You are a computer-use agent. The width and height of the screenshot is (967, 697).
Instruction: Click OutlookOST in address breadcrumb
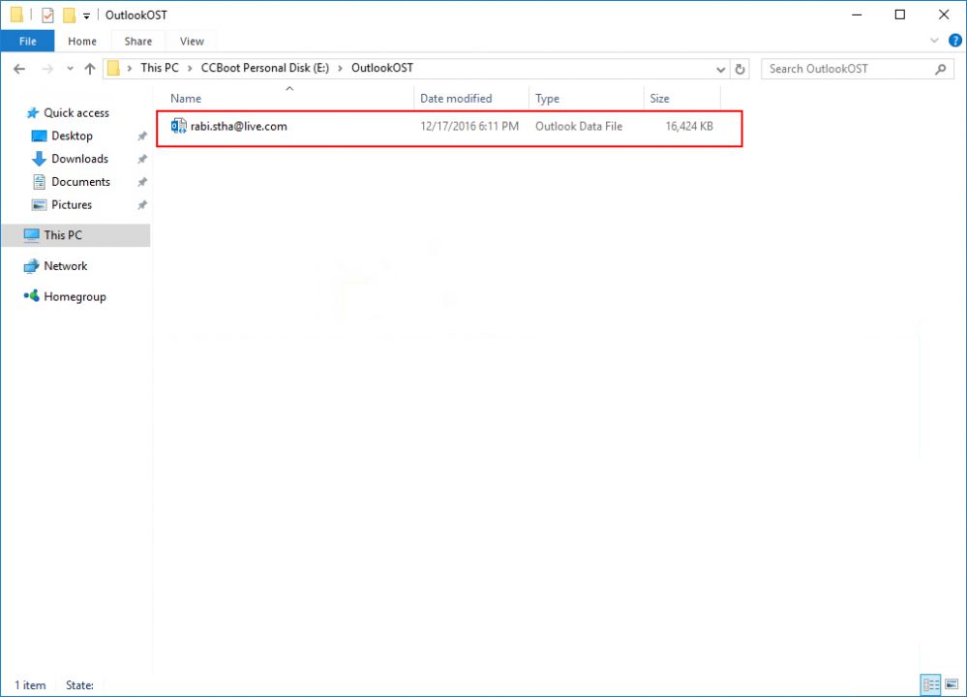point(382,68)
